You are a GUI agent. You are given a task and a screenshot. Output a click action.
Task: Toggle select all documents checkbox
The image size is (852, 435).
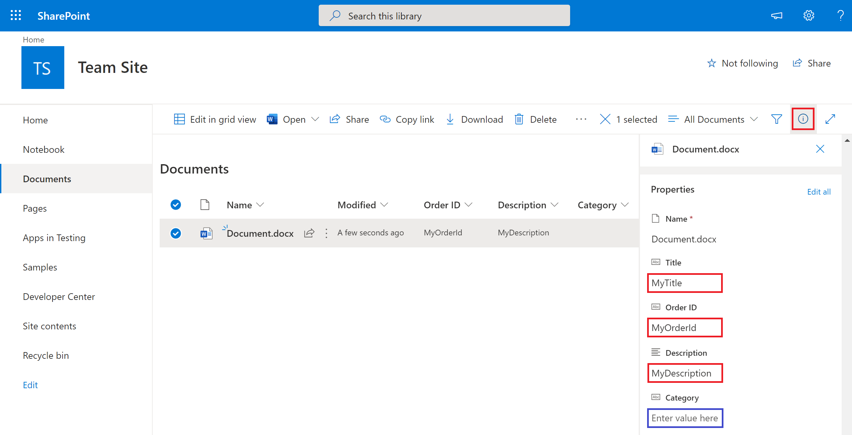coord(175,205)
